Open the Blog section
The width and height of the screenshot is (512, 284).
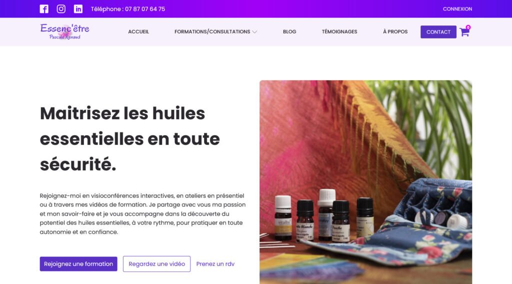(289, 31)
